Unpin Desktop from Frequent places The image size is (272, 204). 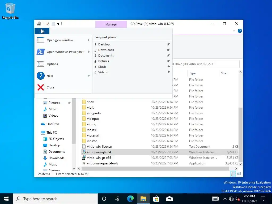coord(168,44)
